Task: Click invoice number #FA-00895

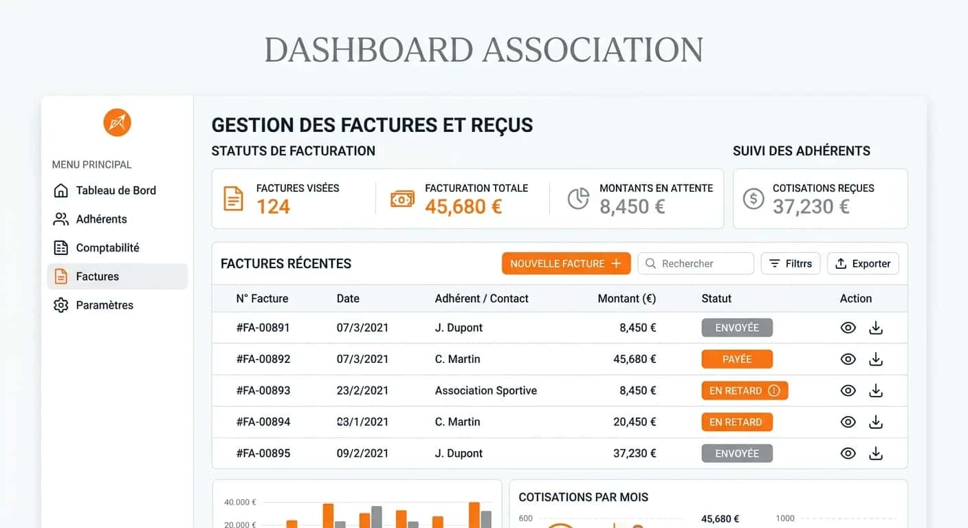Action: click(x=263, y=453)
